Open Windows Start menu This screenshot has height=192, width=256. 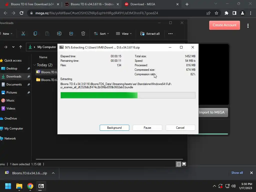[8, 186]
